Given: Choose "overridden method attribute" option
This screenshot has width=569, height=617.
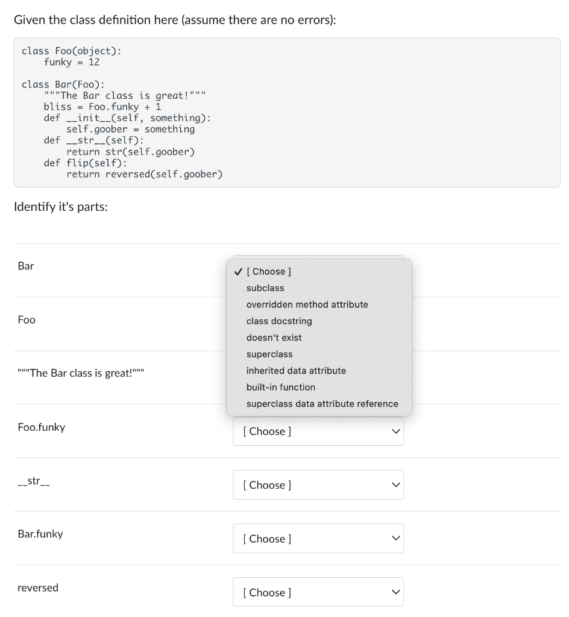Looking at the screenshot, I should [307, 304].
